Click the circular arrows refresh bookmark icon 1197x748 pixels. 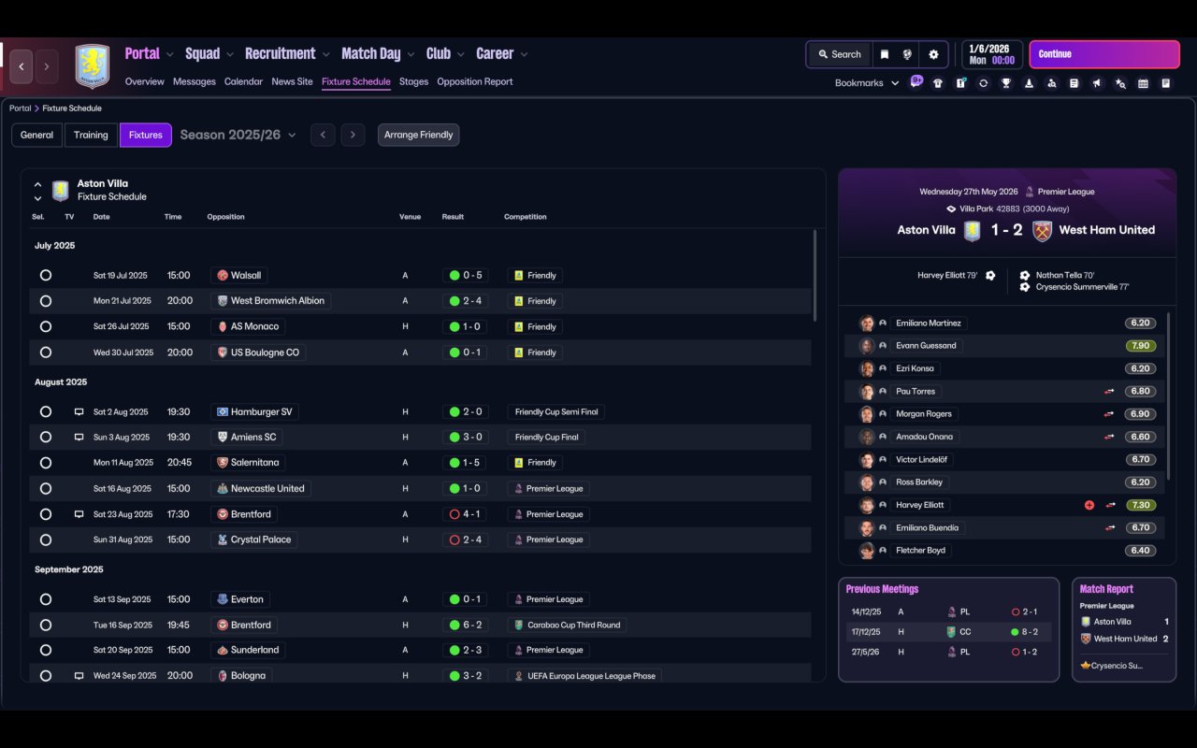[x=983, y=83]
